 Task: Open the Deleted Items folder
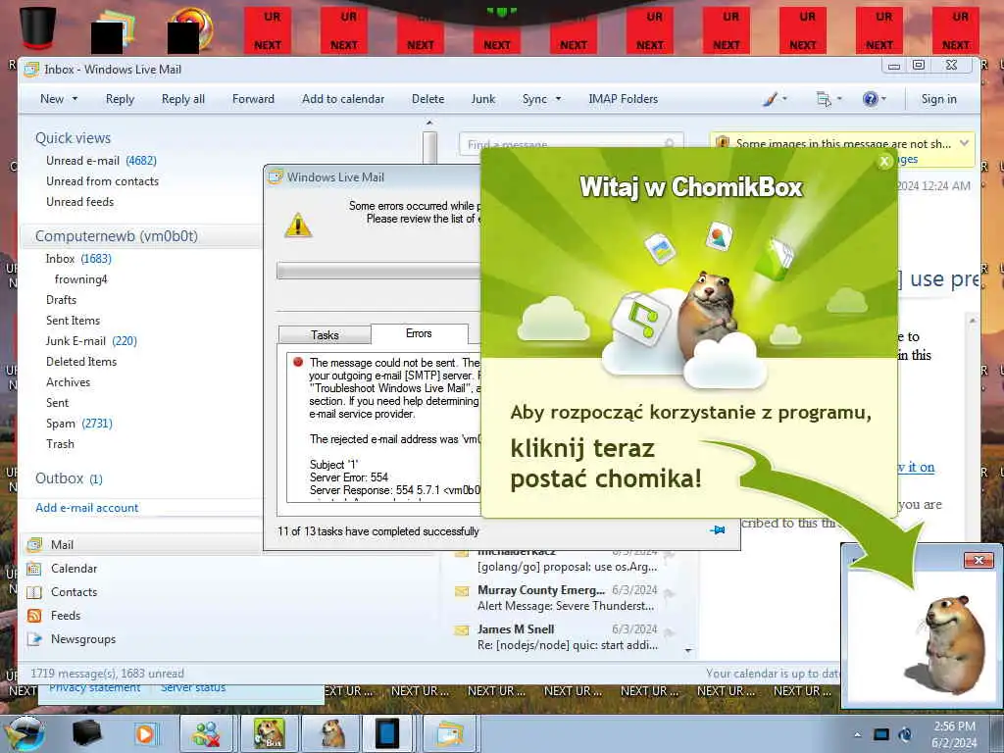pyautogui.click(x=81, y=361)
